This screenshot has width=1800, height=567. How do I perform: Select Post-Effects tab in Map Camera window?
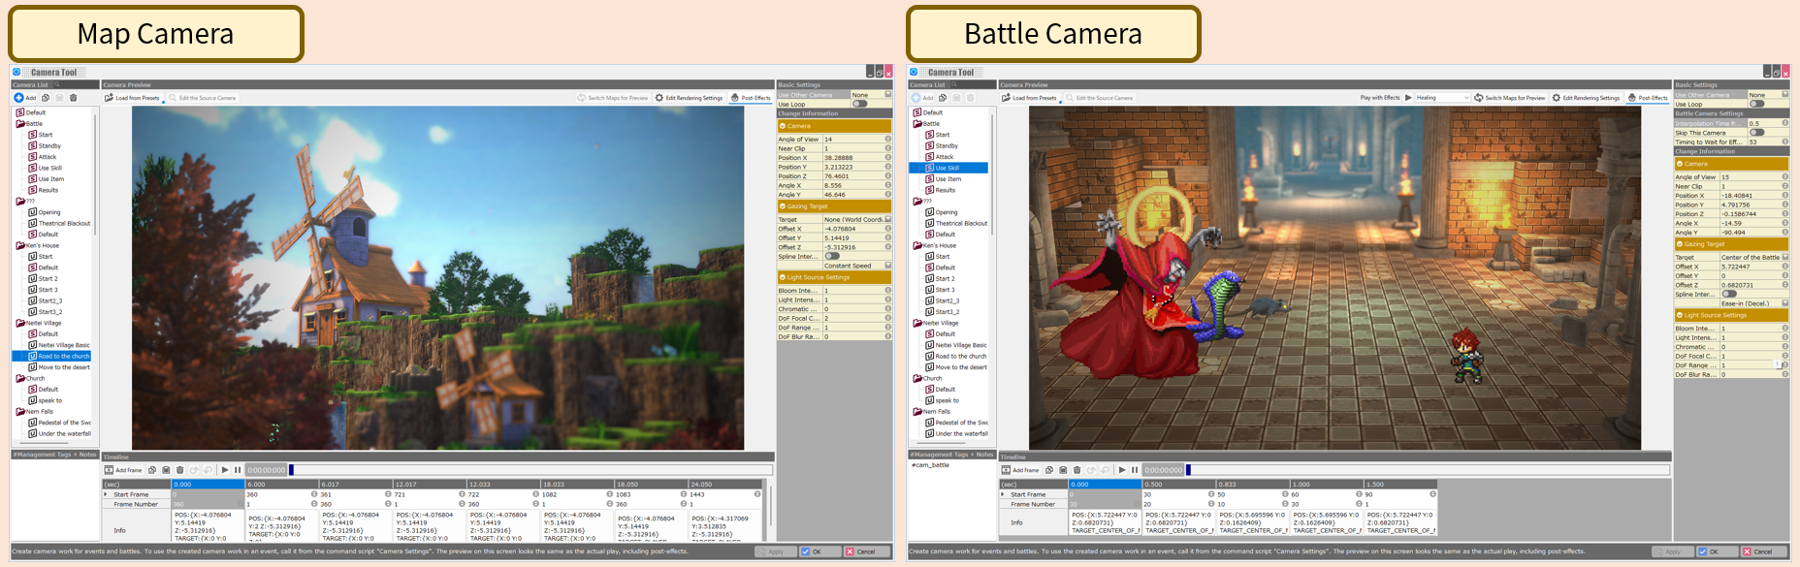coord(752,98)
